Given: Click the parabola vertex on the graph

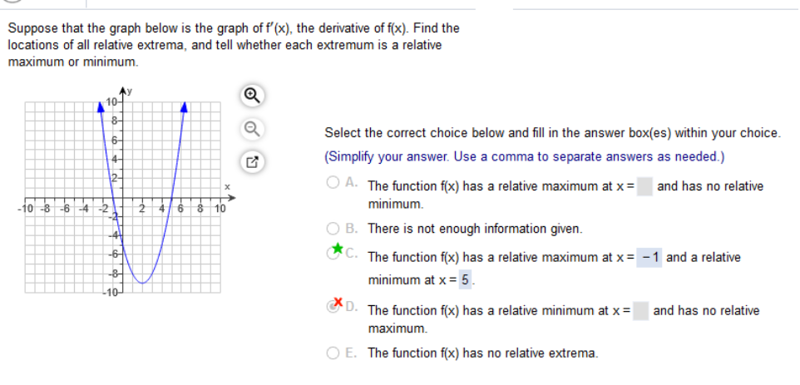Looking at the screenshot, I should click(x=143, y=283).
